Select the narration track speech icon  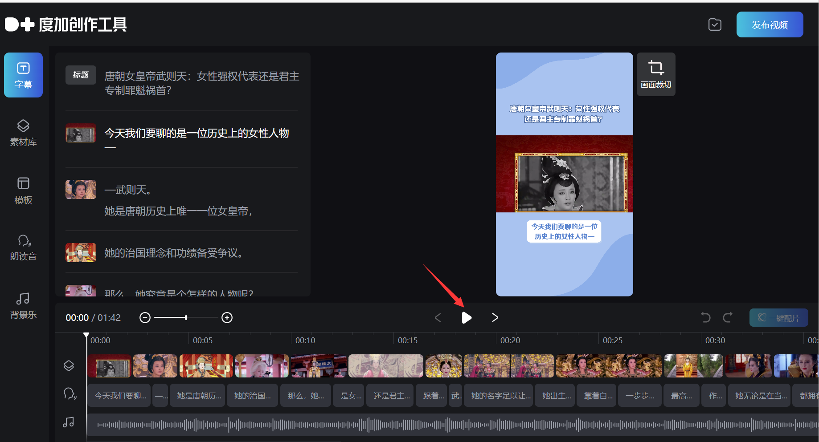click(70, 393)
